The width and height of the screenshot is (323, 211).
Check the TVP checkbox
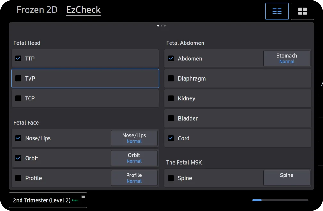18,78
